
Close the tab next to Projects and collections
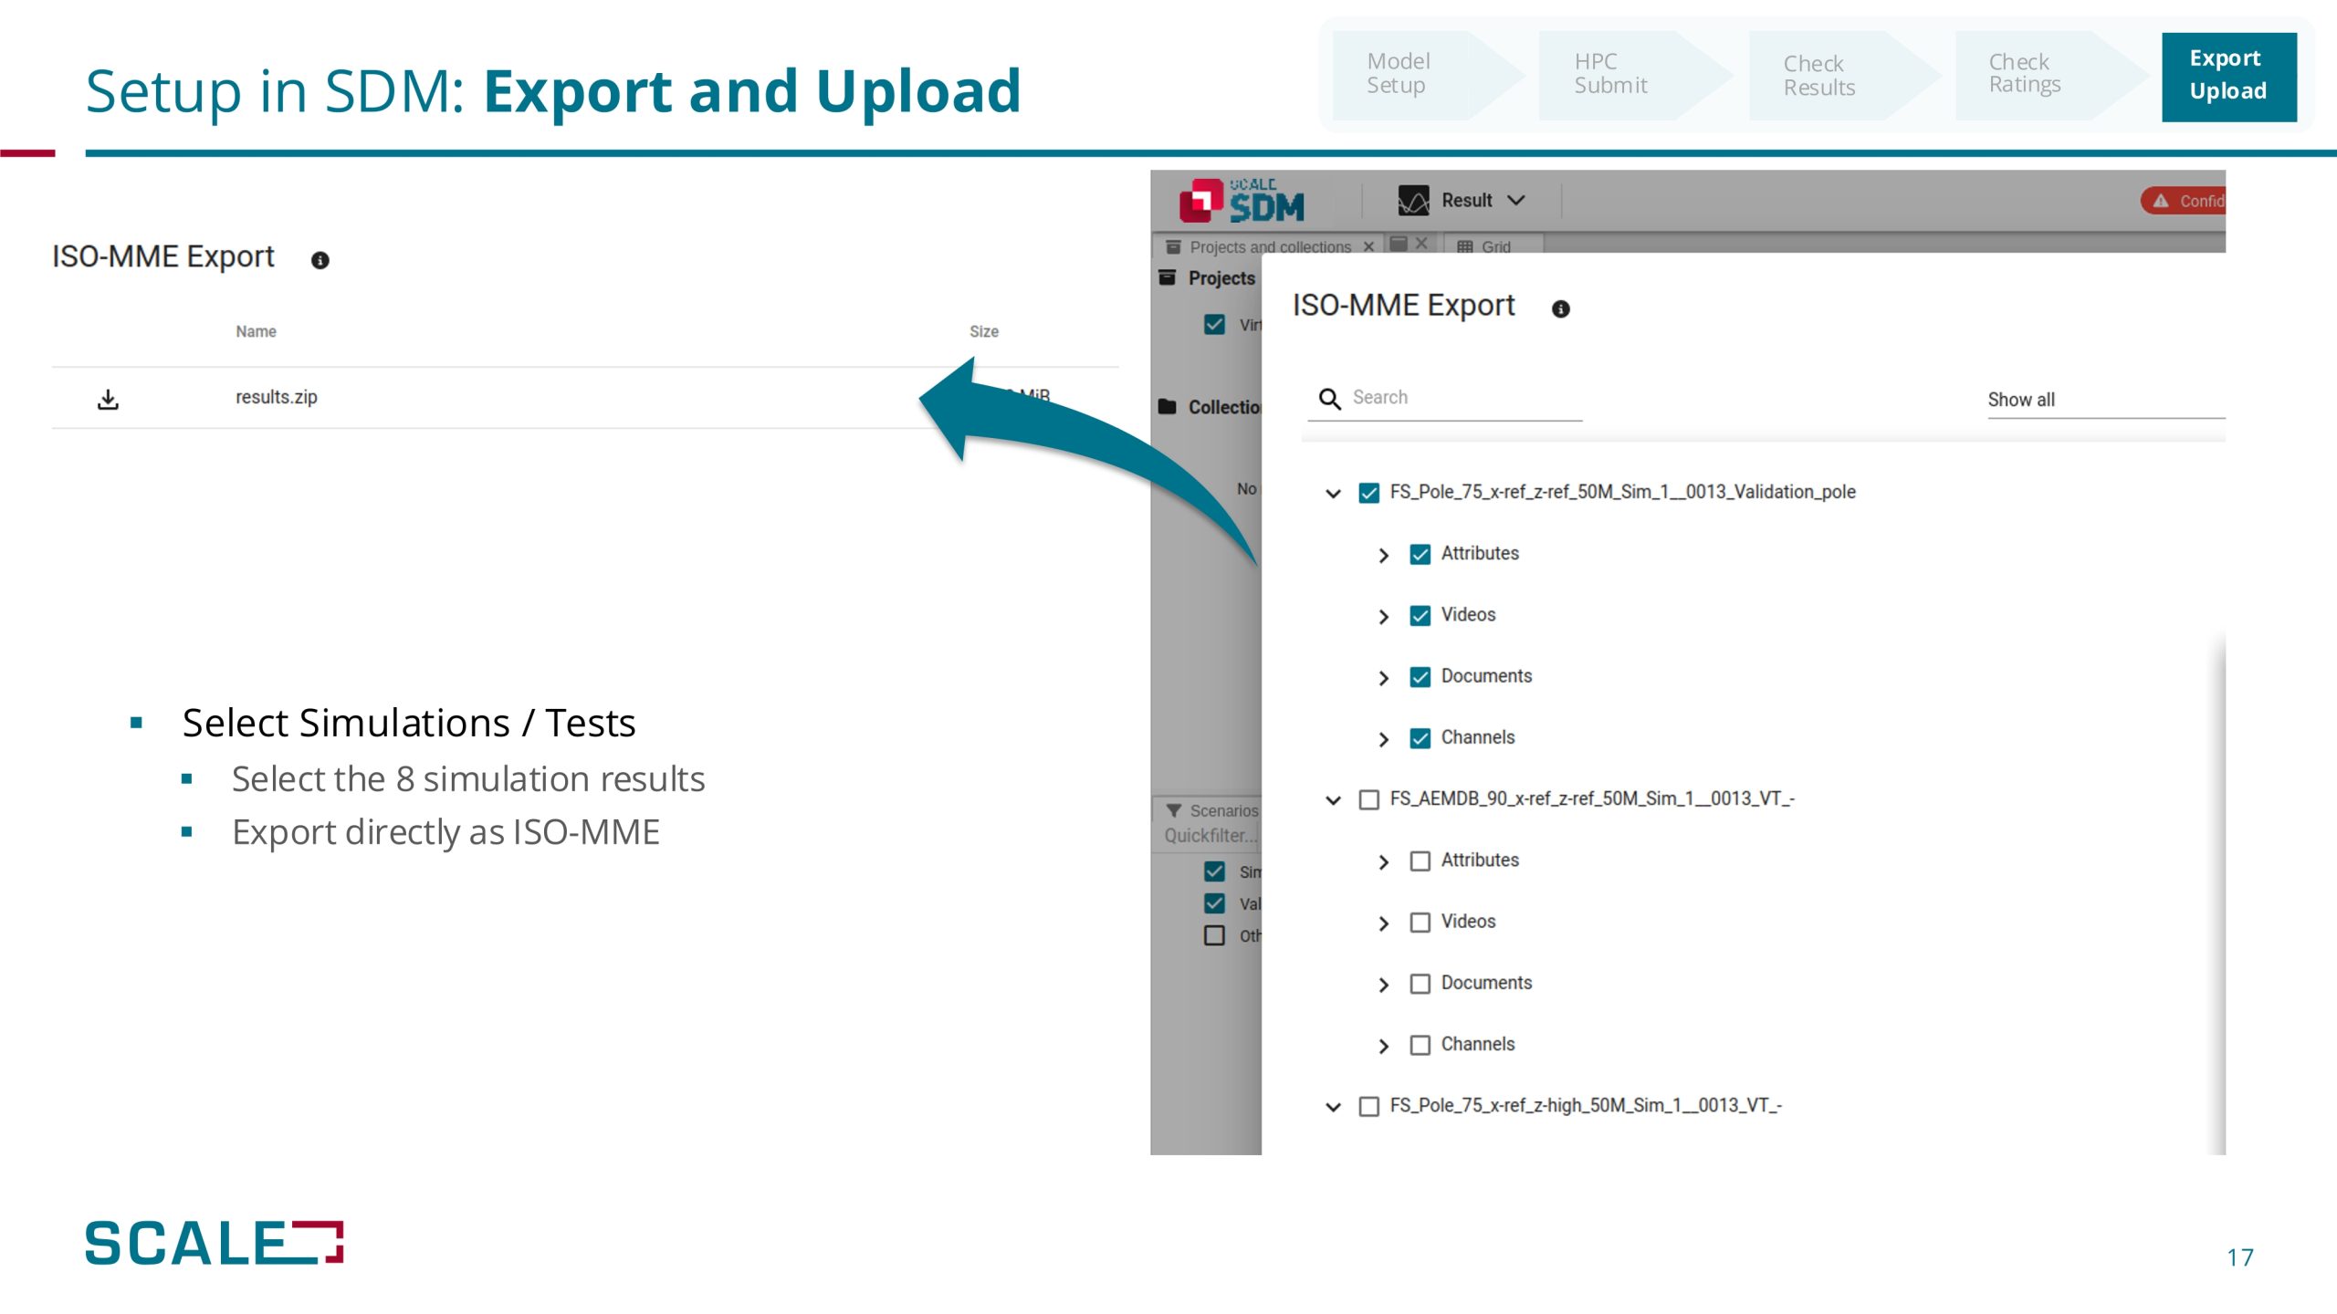pos(1421,244)
